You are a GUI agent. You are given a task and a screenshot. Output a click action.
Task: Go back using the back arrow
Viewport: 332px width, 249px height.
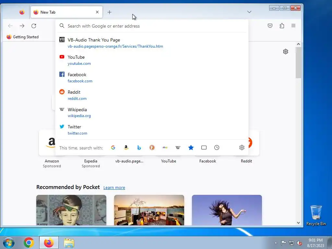[10, 26]
